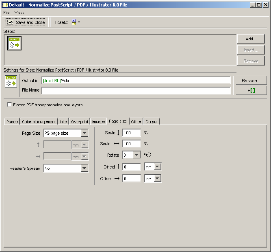Viewport: 271px width, 252px height.
Task: Click the rotate counterclockwise icon next to Rotate
Action: coord(148,155)
